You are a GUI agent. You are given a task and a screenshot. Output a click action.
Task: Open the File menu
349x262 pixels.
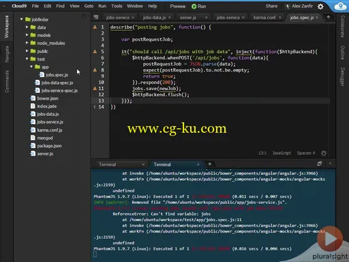tap(35, 6)
